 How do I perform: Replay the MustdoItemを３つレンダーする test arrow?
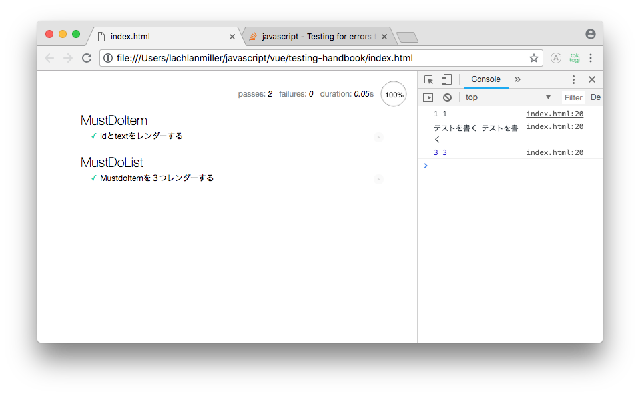[378, 179]
